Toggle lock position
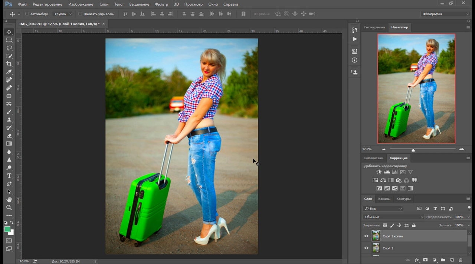475x264 pixels. 399,225
